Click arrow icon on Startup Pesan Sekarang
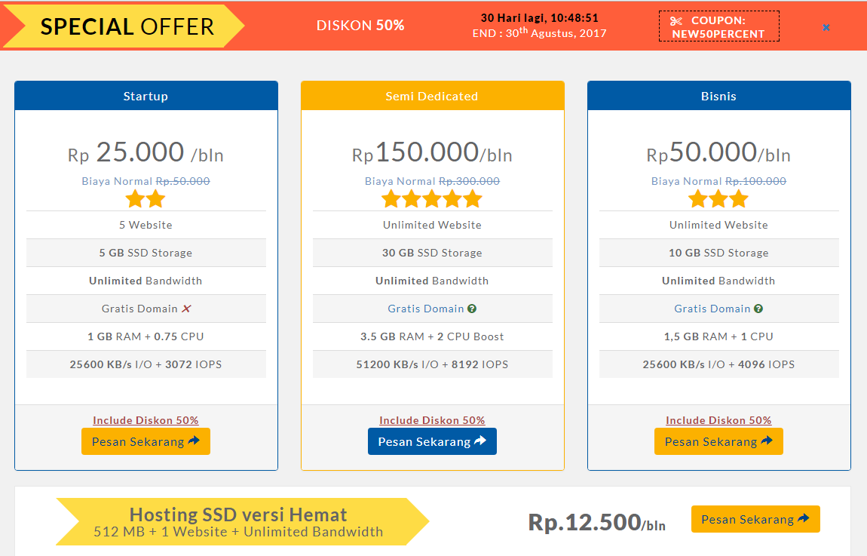 click(194, 441)
